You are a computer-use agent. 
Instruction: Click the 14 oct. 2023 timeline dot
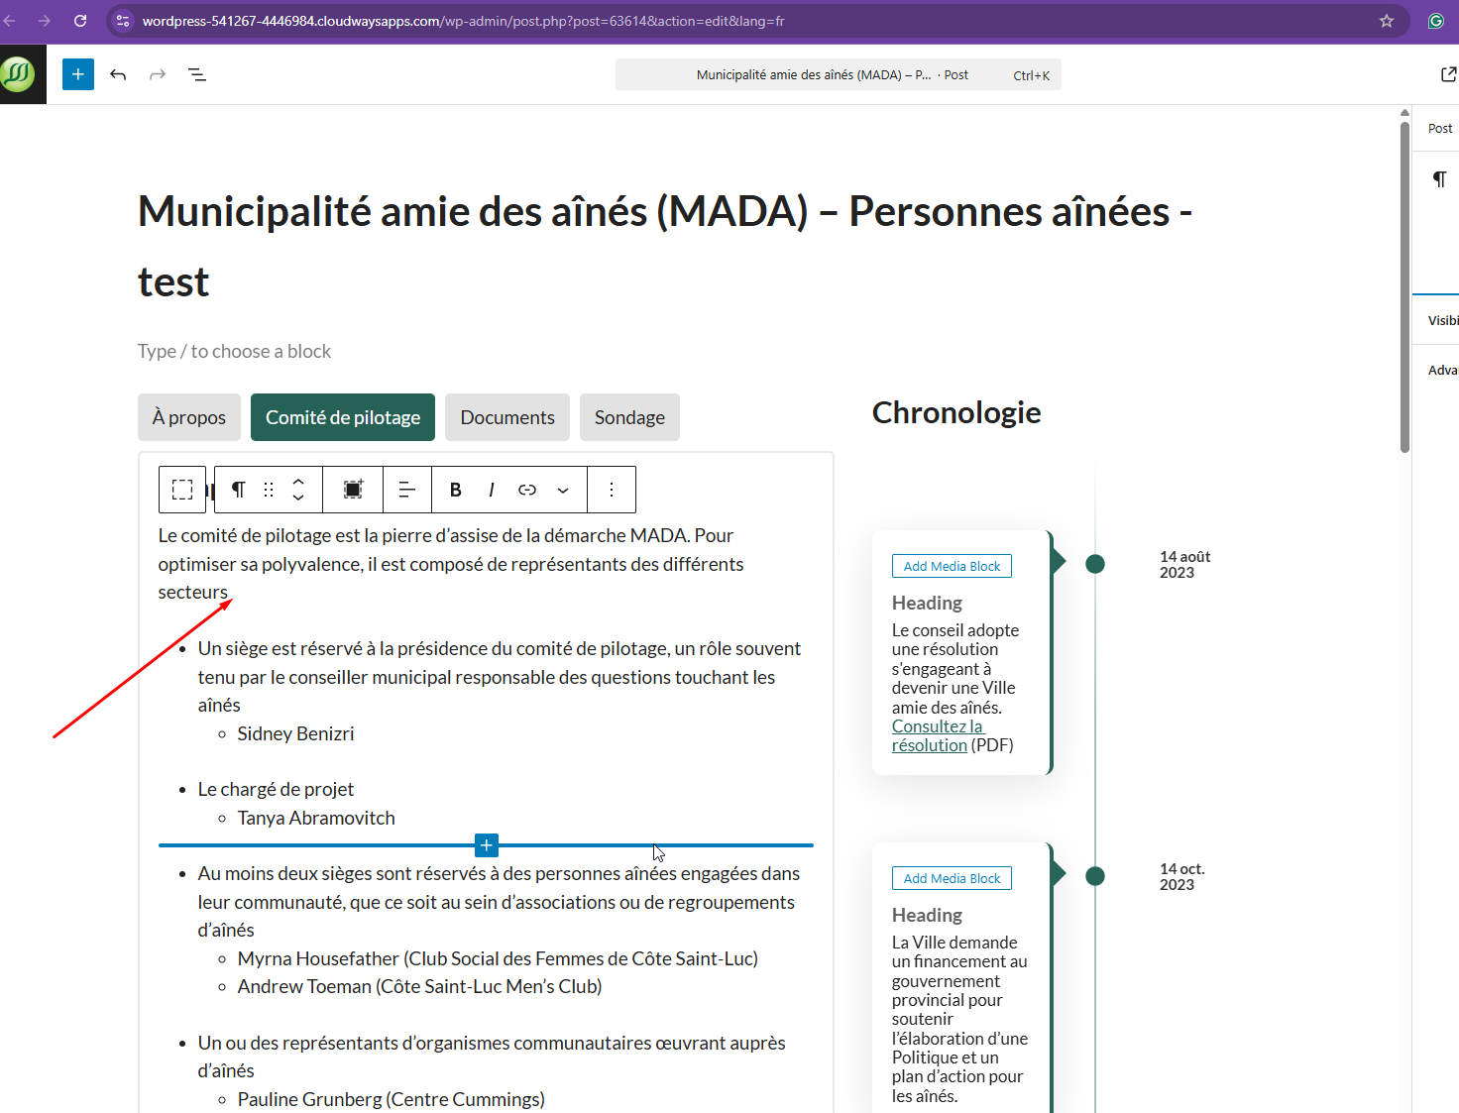[1095, 876]
